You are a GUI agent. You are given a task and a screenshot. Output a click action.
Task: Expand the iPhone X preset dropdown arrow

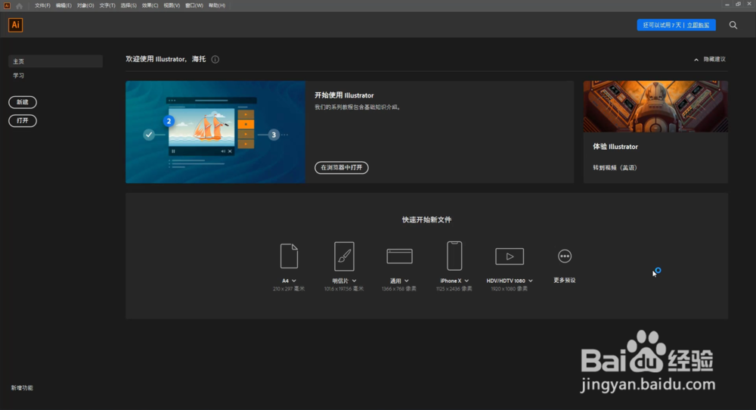466,281
